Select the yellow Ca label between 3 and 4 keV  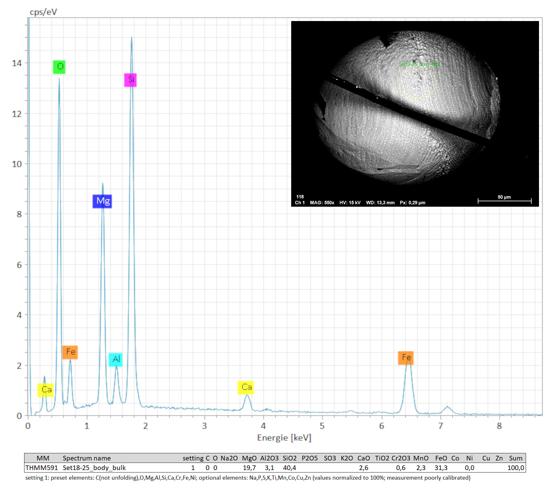click(x=246, y=388)
